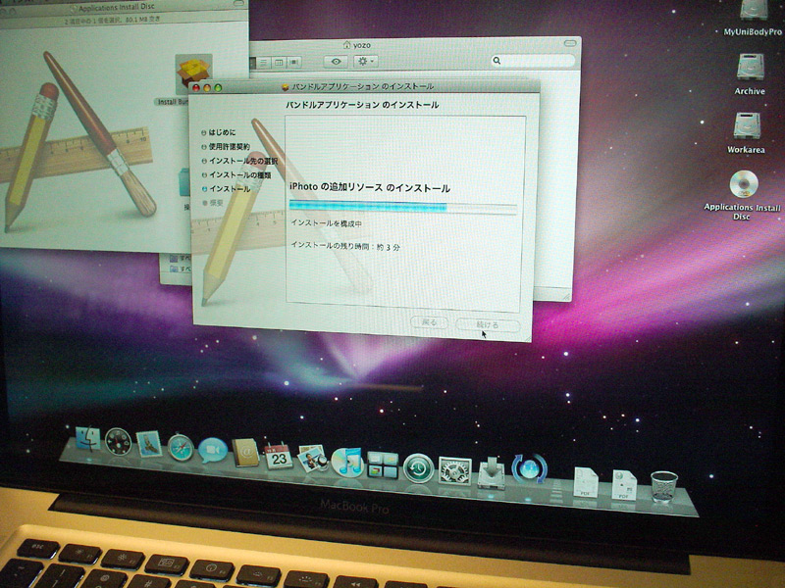Click the running Installer icon in Dock

click(492, 473)
